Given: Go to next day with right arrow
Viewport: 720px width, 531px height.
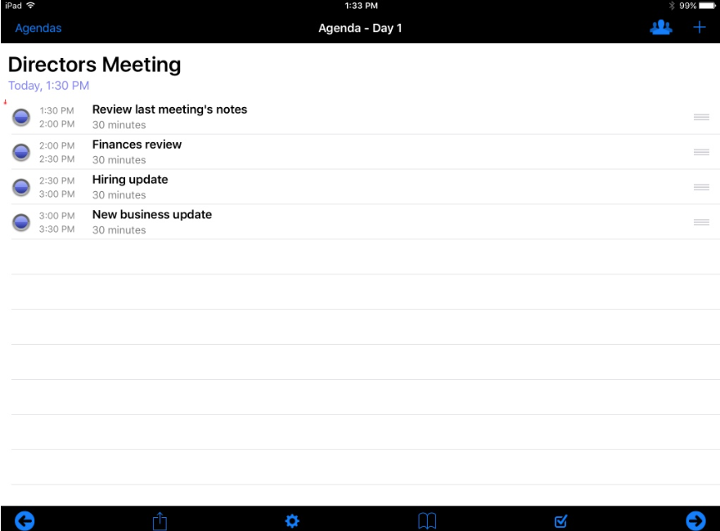Looking at the screenshot, I should coord(695,521).
